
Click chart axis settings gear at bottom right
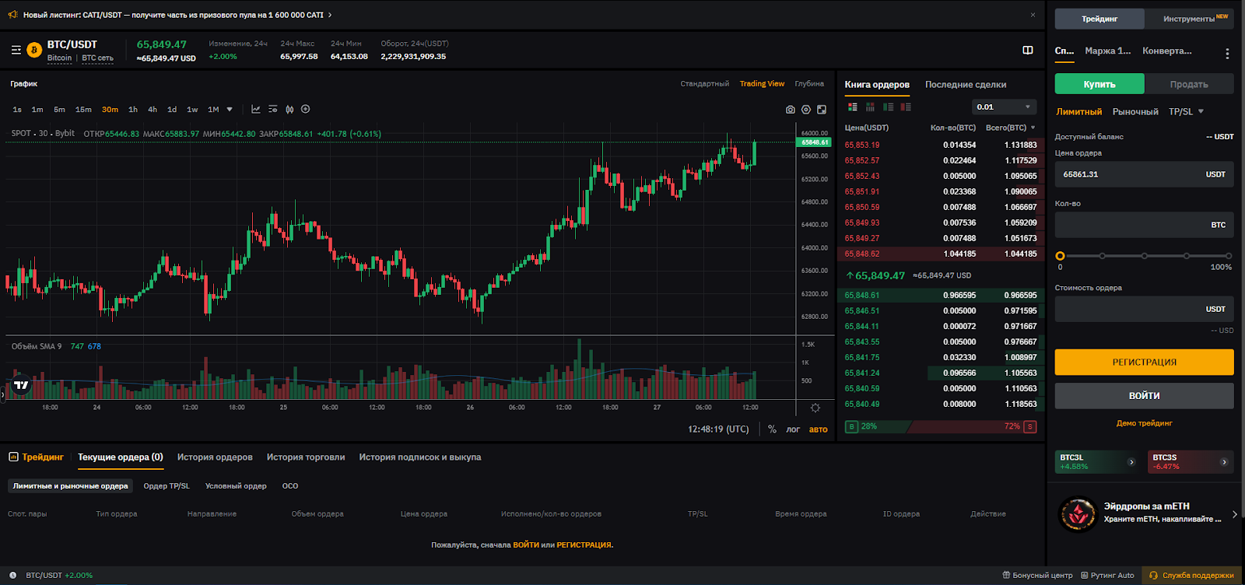click(x=815, y=408)
